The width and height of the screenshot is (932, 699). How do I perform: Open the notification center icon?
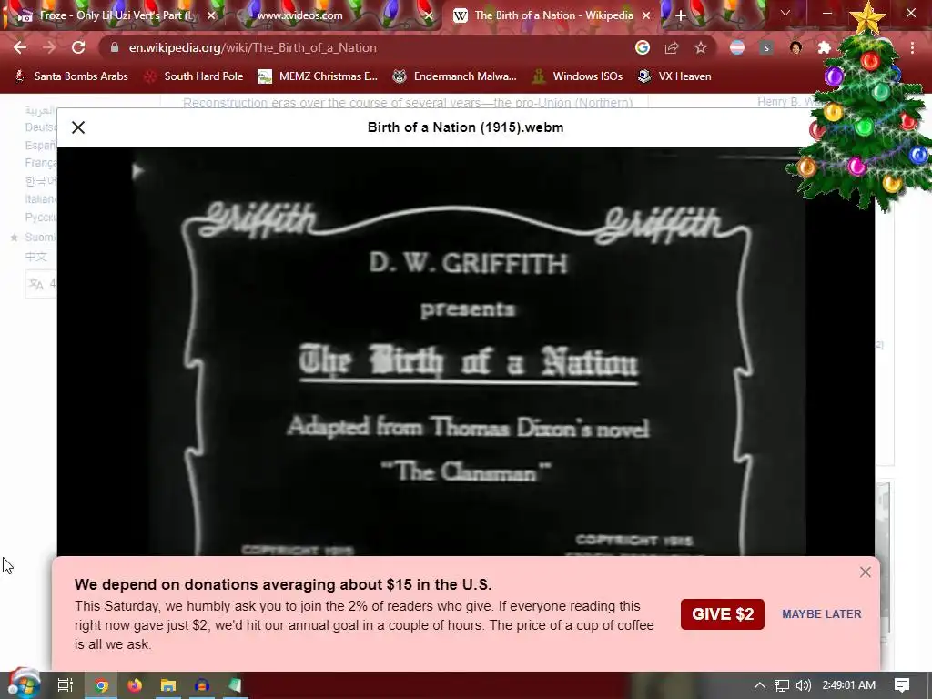click(x=902, y=685)
